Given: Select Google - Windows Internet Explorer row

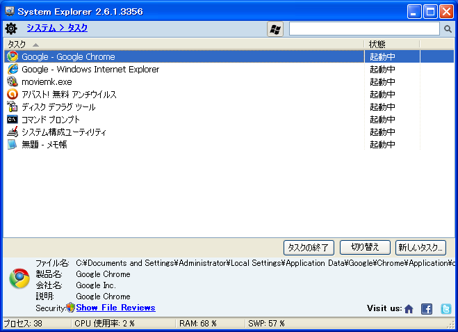Looking at the screenshot, I should [x=229, y=69].
